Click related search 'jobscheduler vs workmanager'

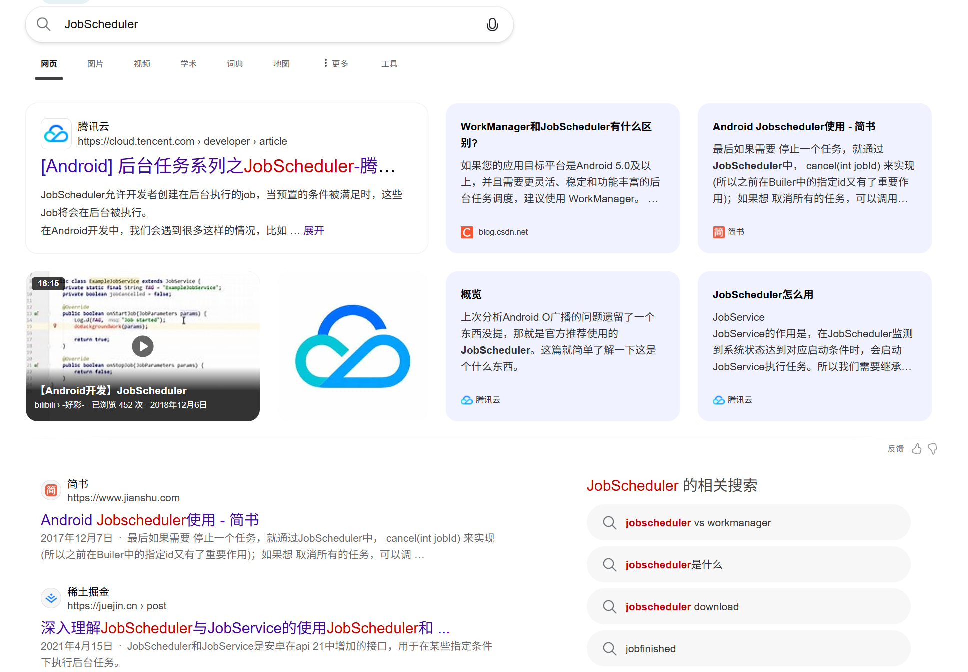pyautogui.click(x=698, y=523)
